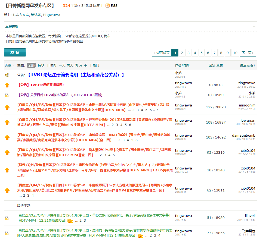263x239 pixels.
Task: Go to the 下一页 next page
Action: click(x=248, y=53)
